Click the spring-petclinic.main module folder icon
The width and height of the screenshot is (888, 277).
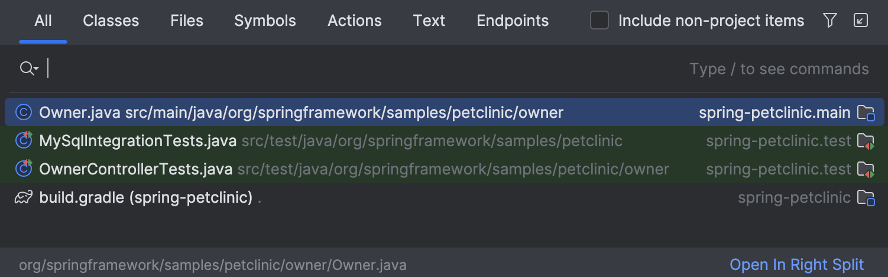[x=866, y=113]
